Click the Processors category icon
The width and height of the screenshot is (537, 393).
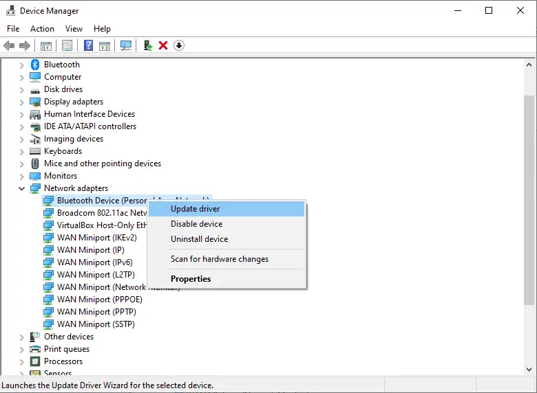(35, 361)
